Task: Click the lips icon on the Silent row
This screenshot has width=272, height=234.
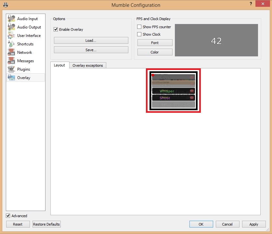Action: tap(192, 78)
